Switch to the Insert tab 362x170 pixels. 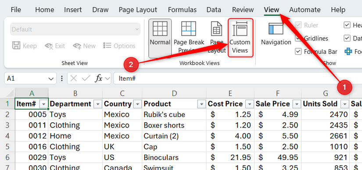tap(73, 10)
